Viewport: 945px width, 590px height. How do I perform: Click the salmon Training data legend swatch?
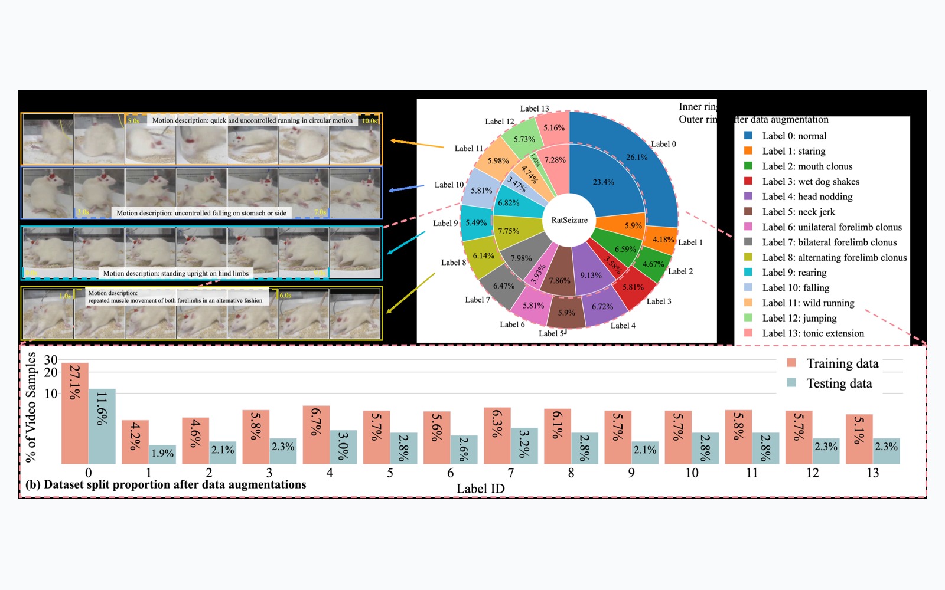coord(791,363)
